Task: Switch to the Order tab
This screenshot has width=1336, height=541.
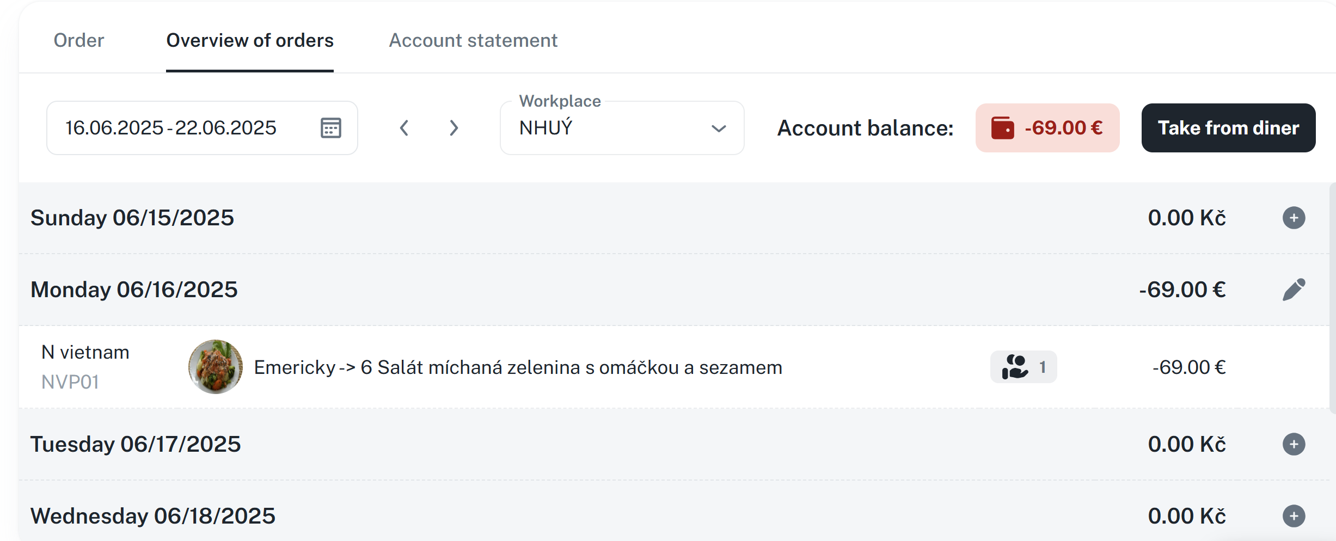Action: (x=79, y=40)
